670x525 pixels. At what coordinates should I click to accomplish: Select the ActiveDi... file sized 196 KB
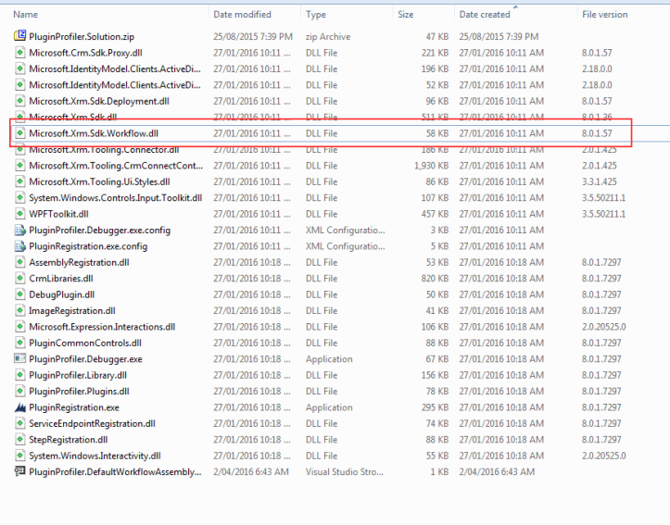click(x=115, y=69)
